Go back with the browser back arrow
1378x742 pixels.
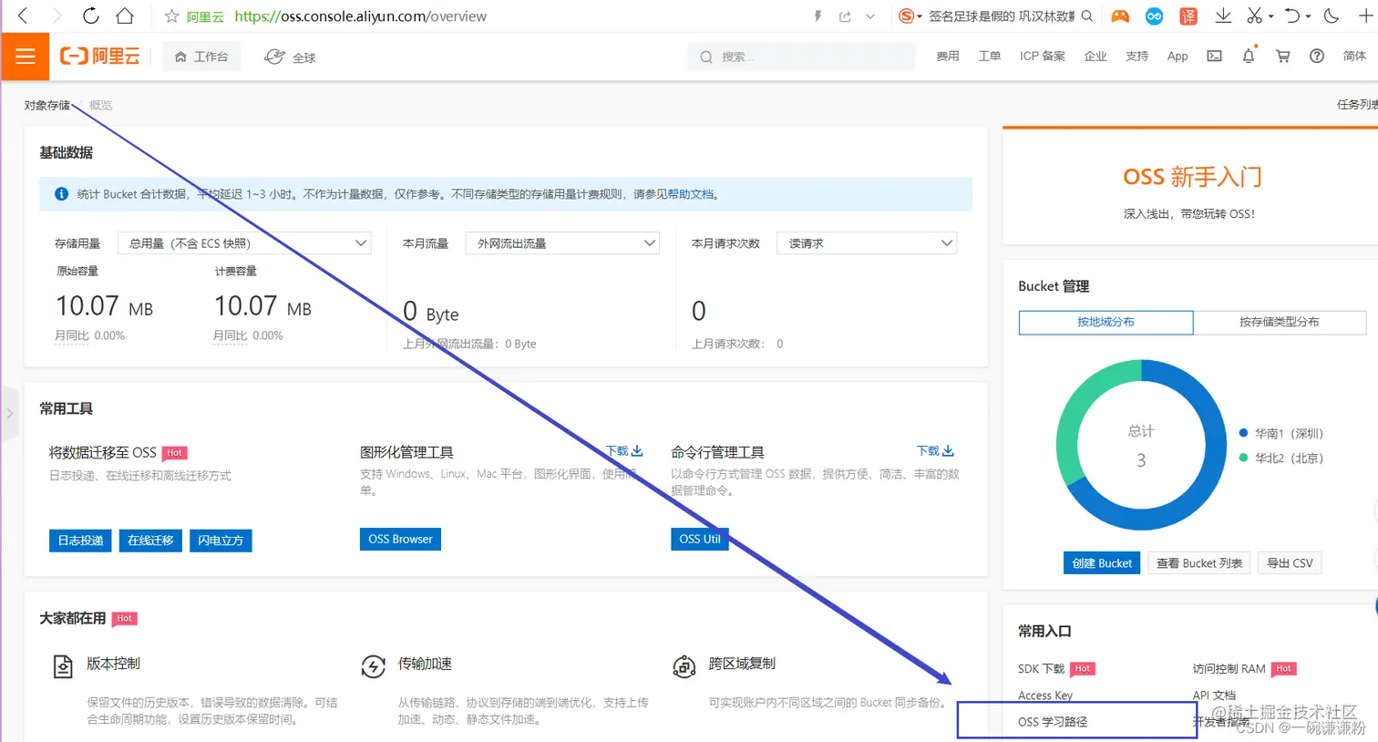point(23,15)
